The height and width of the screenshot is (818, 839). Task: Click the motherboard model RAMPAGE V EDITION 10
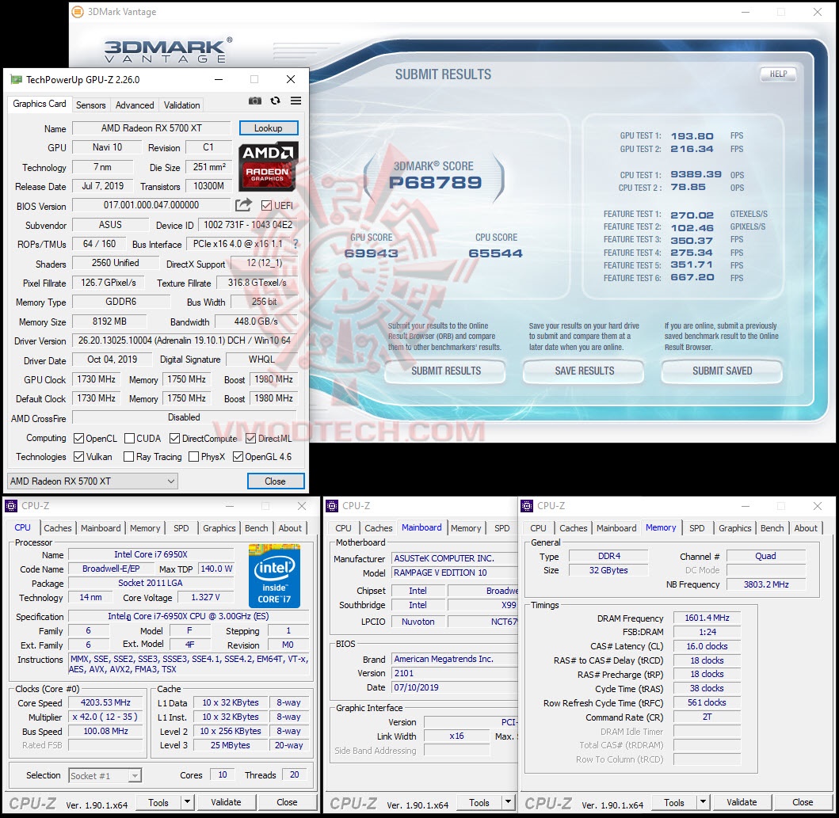pyautogui.click(x=454, y=572)
